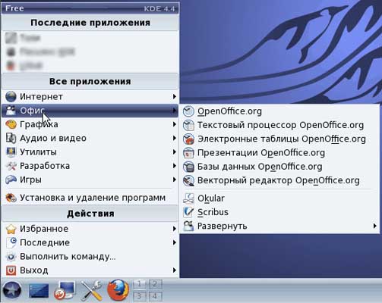Launch Firefox from the panel
This screenshot has width=382, height=303.
(x=118, y=290)
